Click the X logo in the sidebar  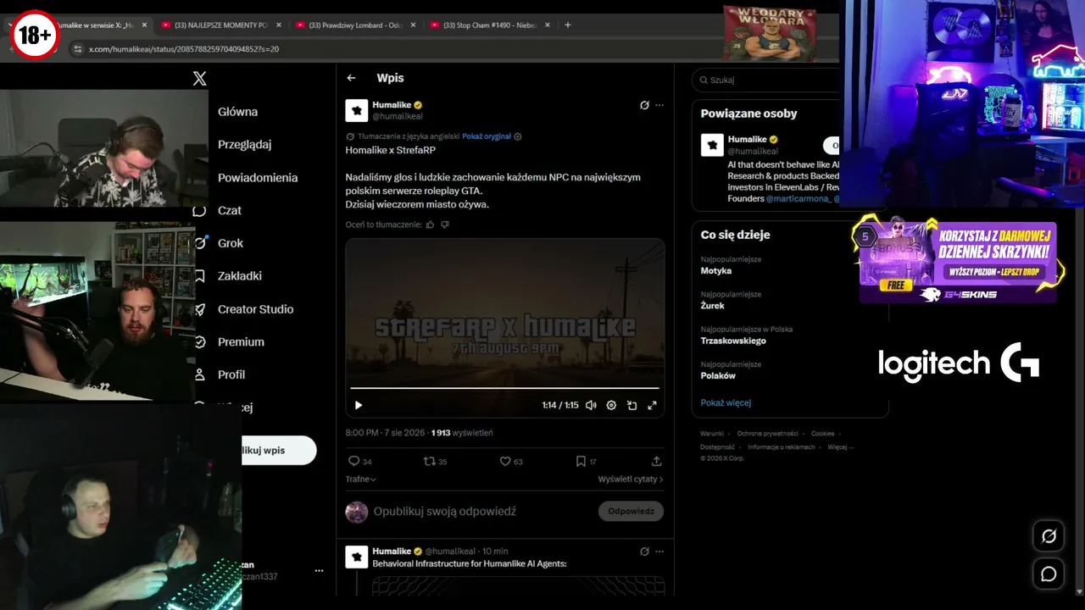tap(199, 79)
